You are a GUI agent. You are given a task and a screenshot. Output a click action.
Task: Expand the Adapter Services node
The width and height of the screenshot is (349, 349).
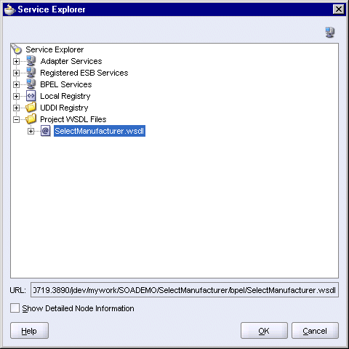[16, 61]
